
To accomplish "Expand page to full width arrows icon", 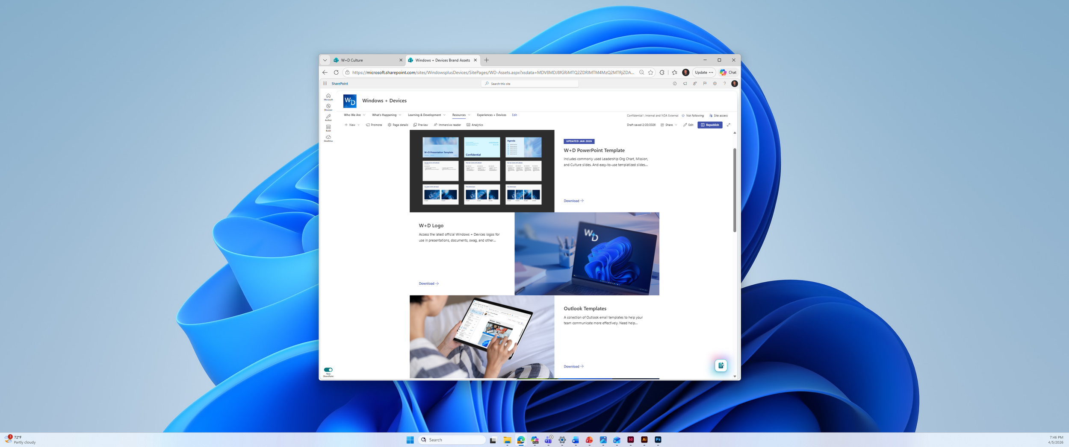I will (x=729, y=125).
